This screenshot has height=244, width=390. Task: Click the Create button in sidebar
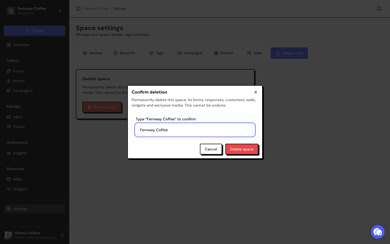(34, 31)
